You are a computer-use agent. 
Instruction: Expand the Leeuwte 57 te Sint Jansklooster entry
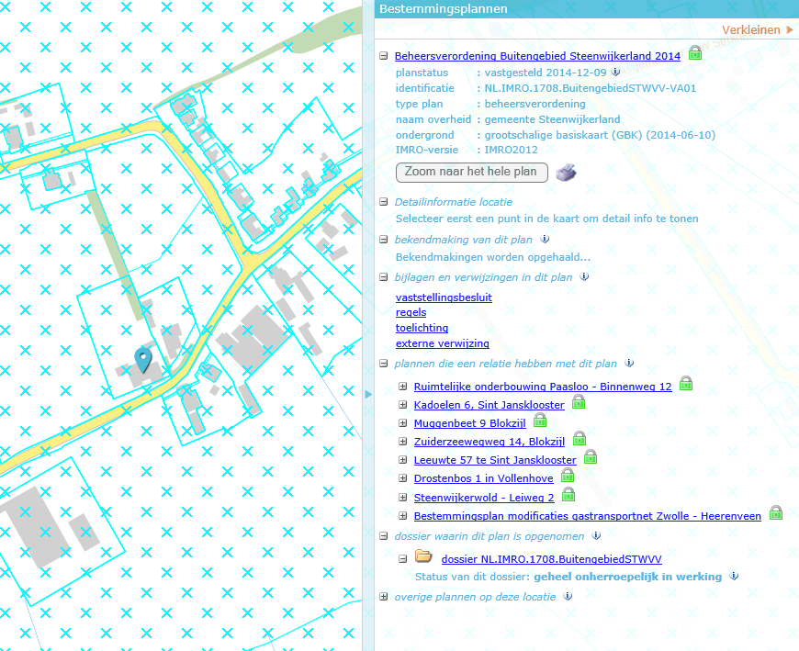coord(402,459)
